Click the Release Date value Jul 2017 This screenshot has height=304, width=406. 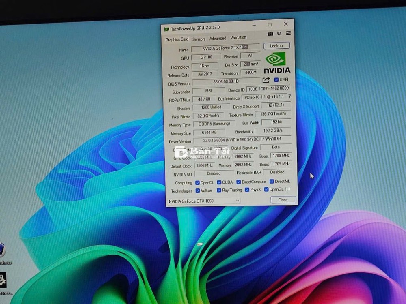[205, 74]
